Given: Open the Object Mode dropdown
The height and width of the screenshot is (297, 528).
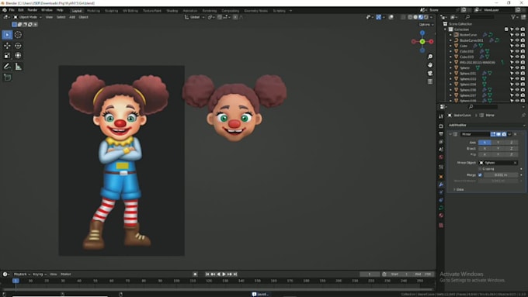Looking at the screenshot, I should pyautogui.click(x=28, y=17).
